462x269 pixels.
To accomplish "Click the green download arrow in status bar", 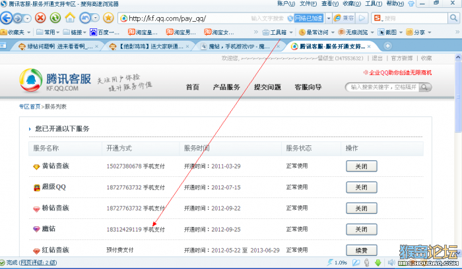I will coord(378,262).
